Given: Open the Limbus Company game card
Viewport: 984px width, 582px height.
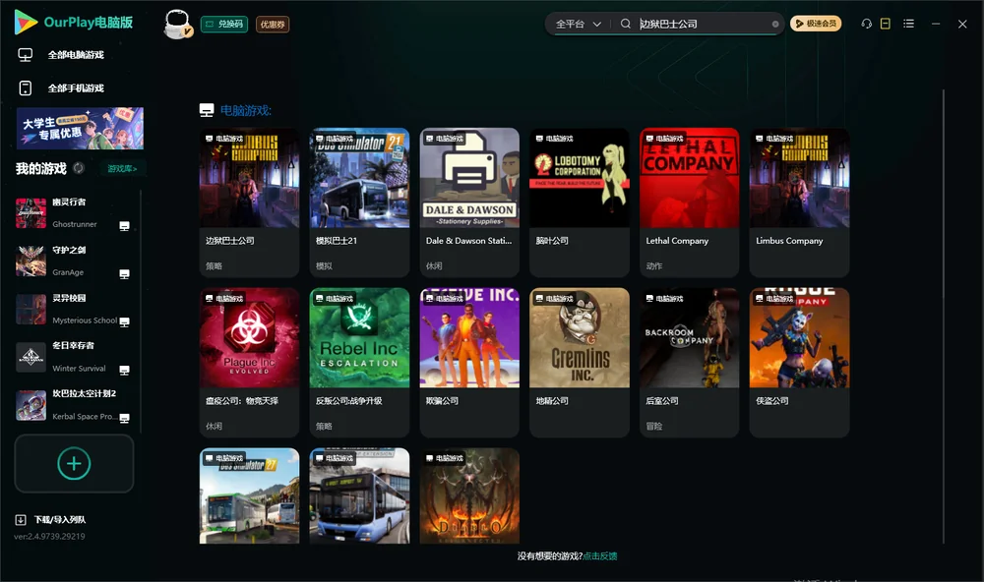Looking at the screenshot, I should (x=799, y=203).
